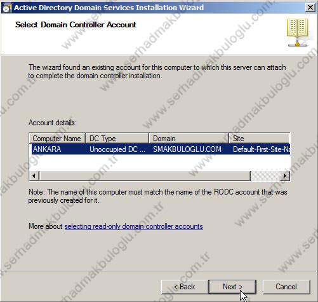The image size is (318, 302).
Task: Click the Active Directory book icon
Action: coord(297,32)
